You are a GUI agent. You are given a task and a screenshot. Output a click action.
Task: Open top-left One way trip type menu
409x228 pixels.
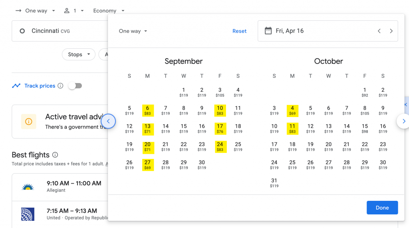click(36, 11)
